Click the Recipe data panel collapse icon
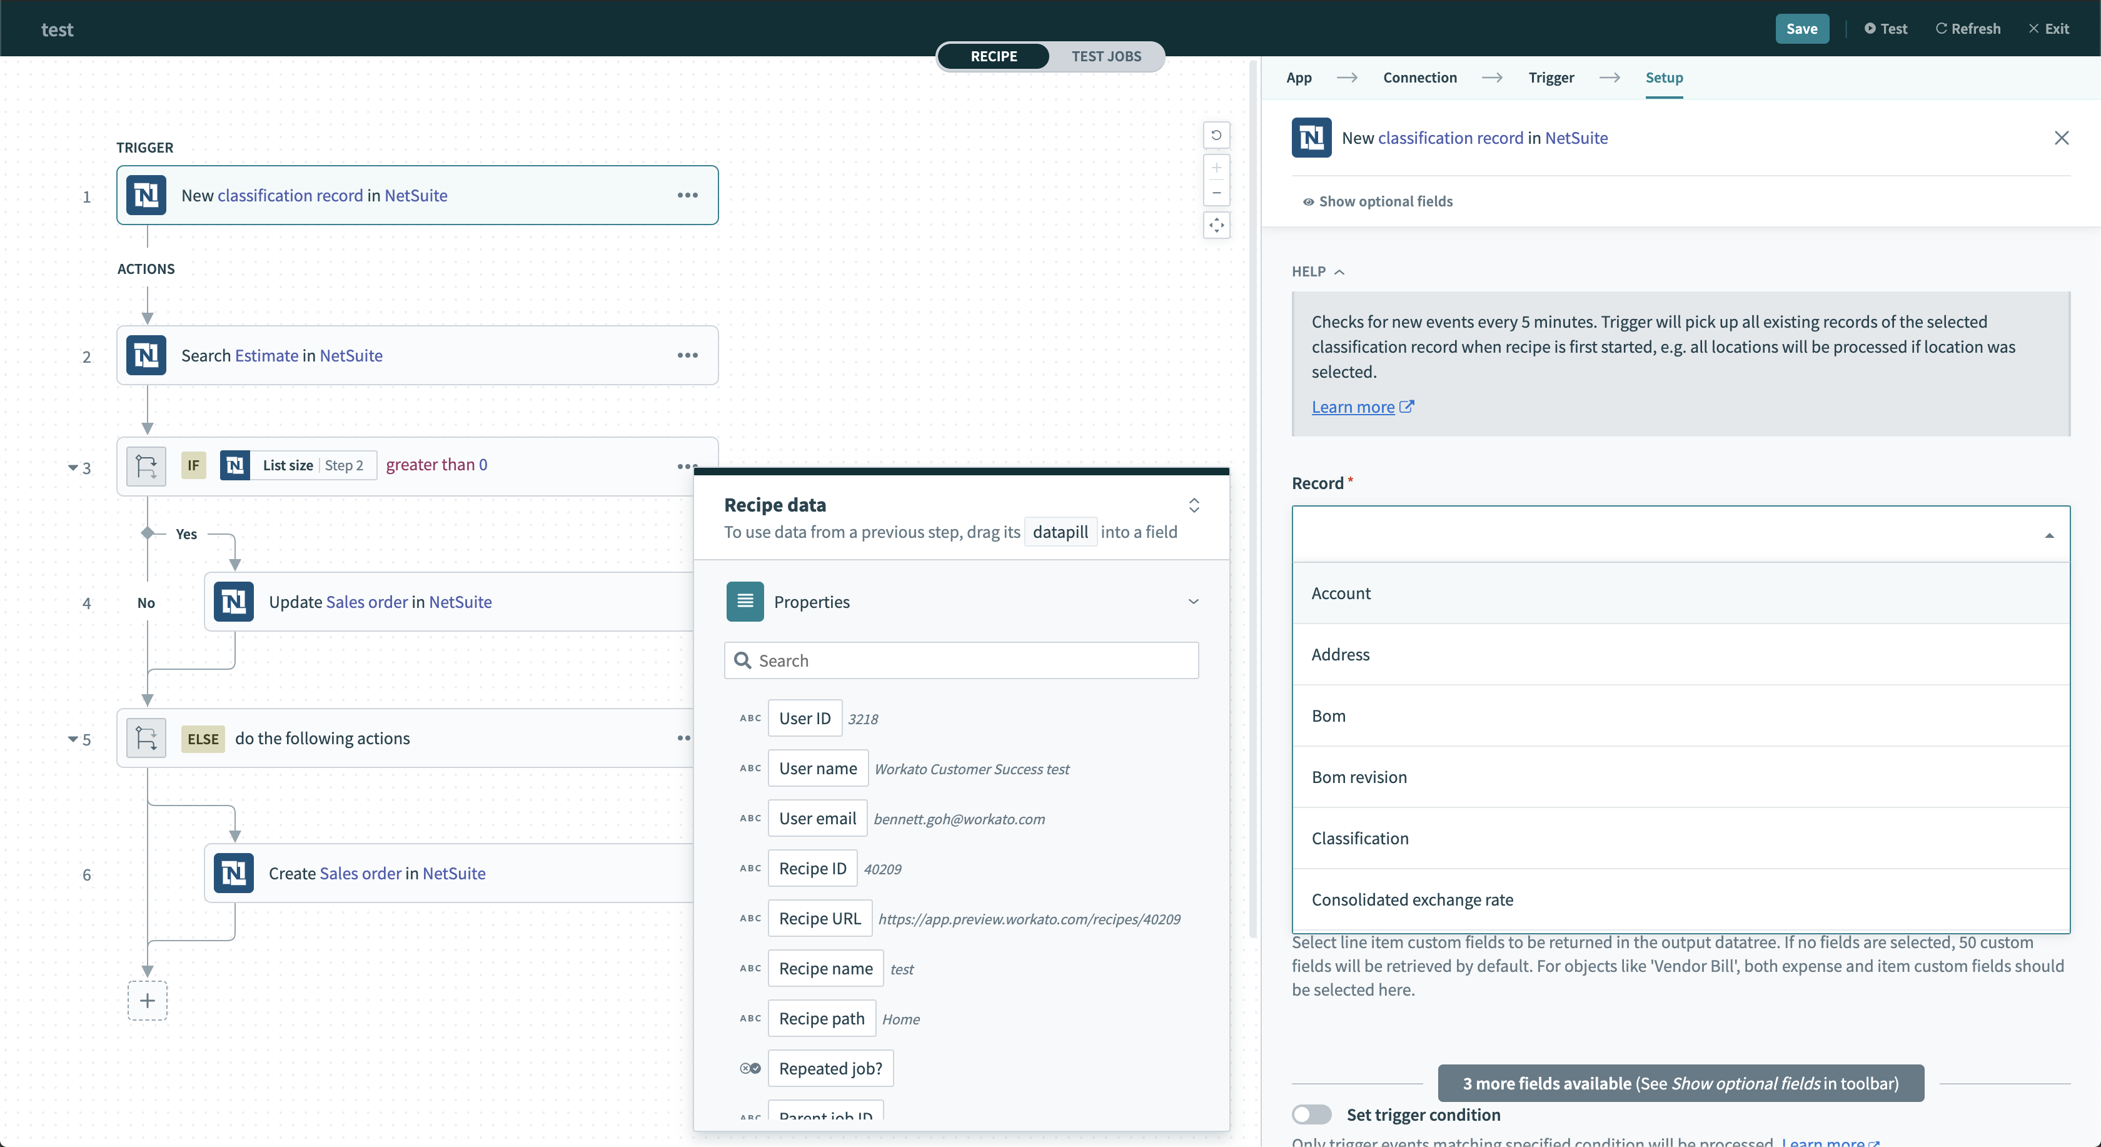 click(1192, 503)
